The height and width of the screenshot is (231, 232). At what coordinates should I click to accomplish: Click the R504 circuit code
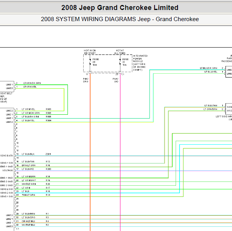pyautogui.click(x=48, y=120)
